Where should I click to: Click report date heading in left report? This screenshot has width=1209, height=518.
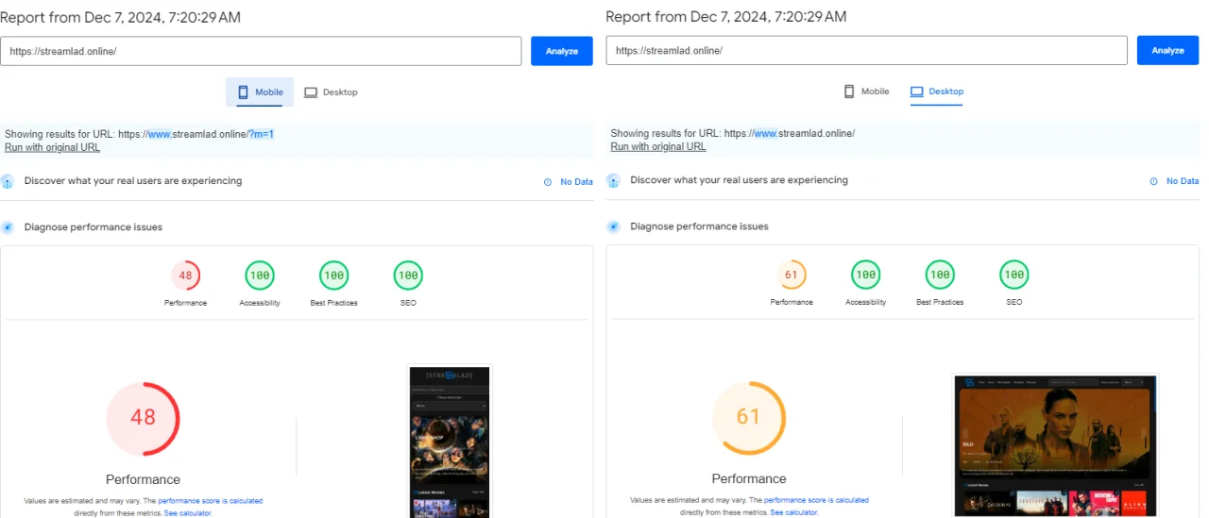[121, 17]
